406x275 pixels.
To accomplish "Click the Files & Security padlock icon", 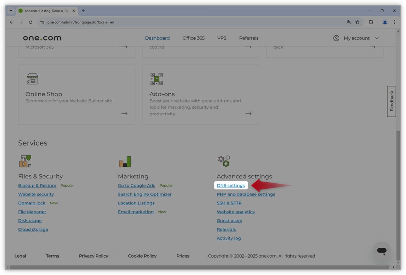I will [x=25, y=161].
